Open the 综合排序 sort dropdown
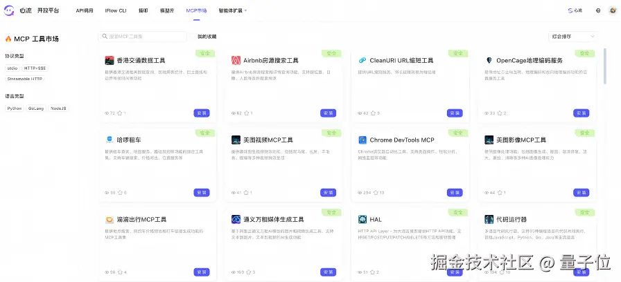Image resolution: width=621 pixels, height=282 pixels. click(573, 37)
